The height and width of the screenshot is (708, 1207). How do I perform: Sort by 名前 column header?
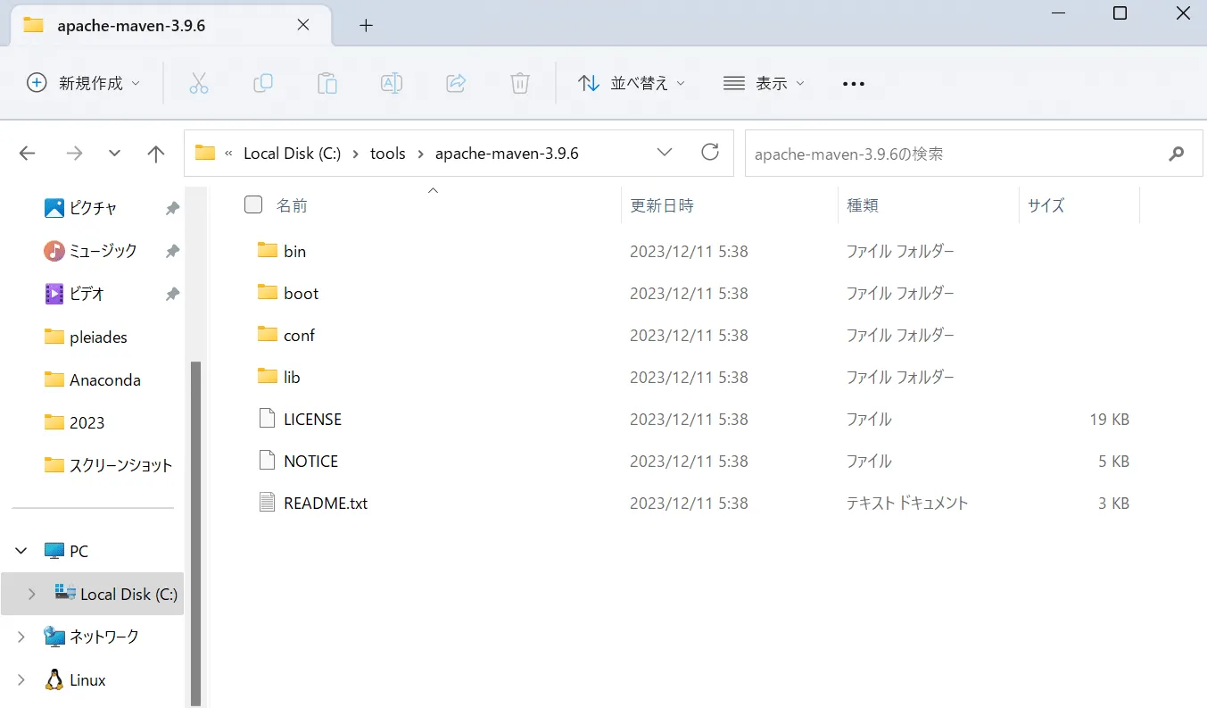coord(292,205)
